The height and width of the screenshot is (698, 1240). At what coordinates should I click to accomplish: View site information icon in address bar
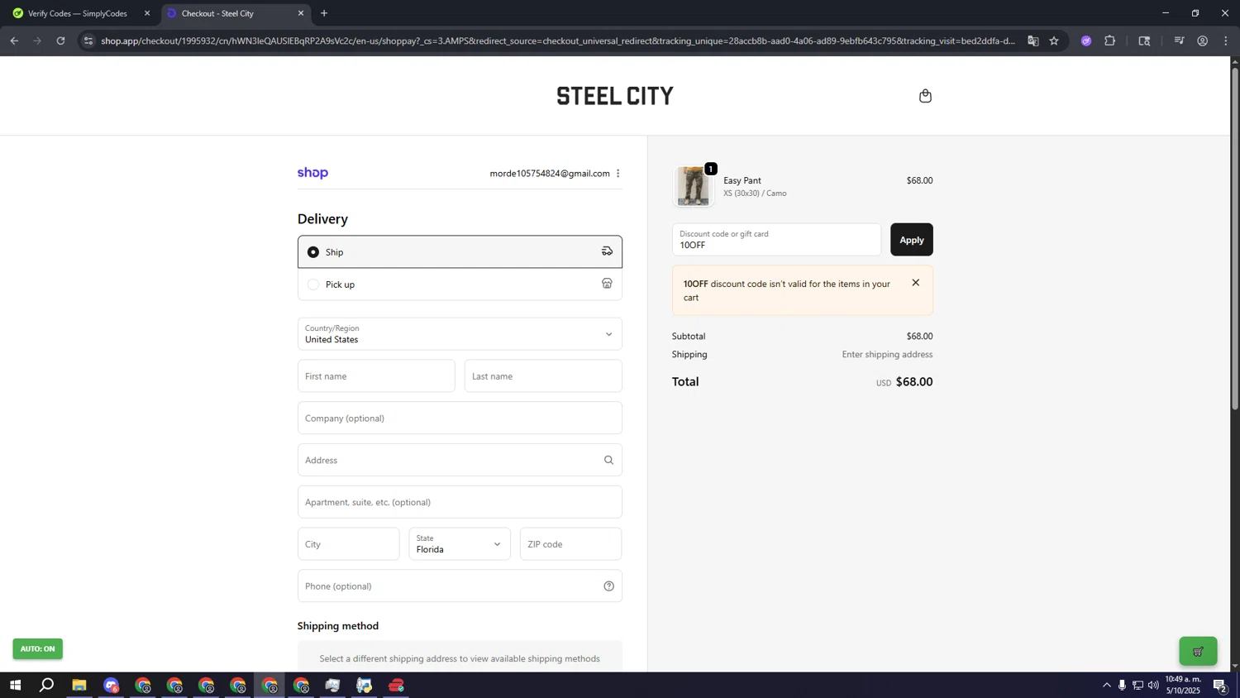[88, 41]
